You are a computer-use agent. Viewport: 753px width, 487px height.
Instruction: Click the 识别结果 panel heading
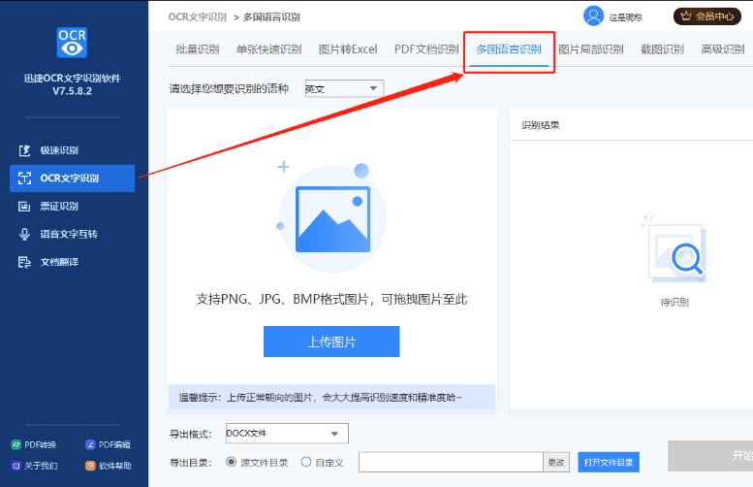pos(541,125)
